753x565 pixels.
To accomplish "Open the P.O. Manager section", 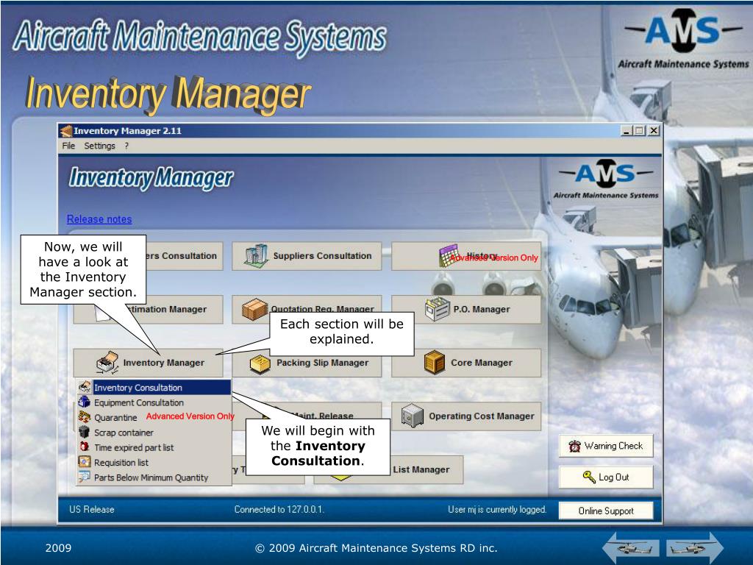I will (x=466, y=310).
